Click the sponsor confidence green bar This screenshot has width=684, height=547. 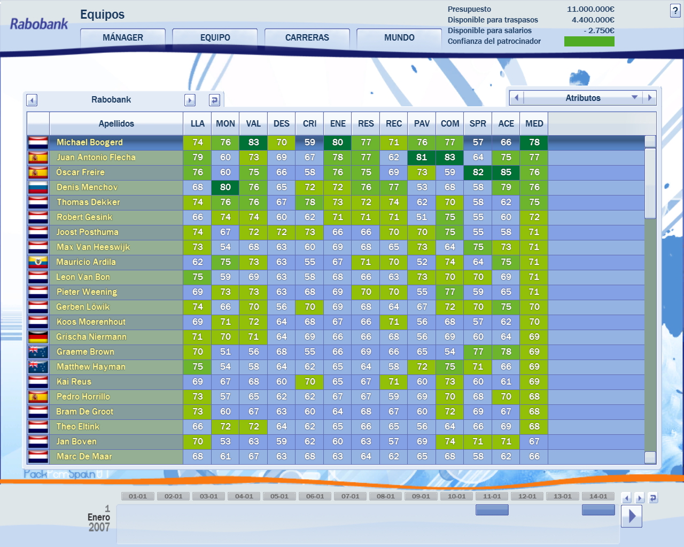tap(589, 41)
